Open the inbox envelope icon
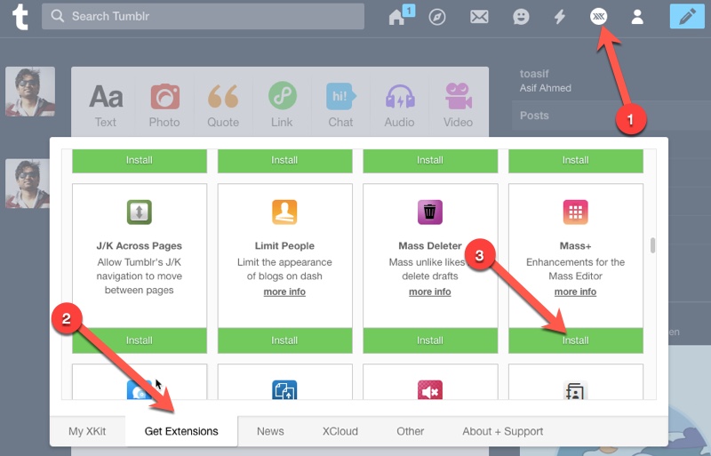 tap(479, 17)
